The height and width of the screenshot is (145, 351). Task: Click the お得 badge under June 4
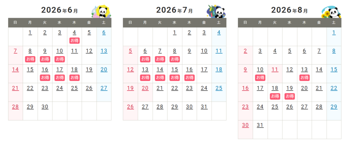74,41
